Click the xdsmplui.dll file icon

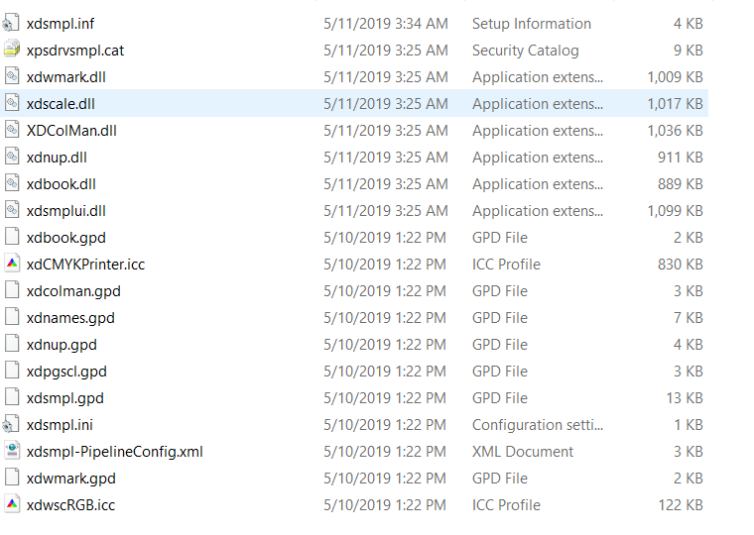point(12,210)
